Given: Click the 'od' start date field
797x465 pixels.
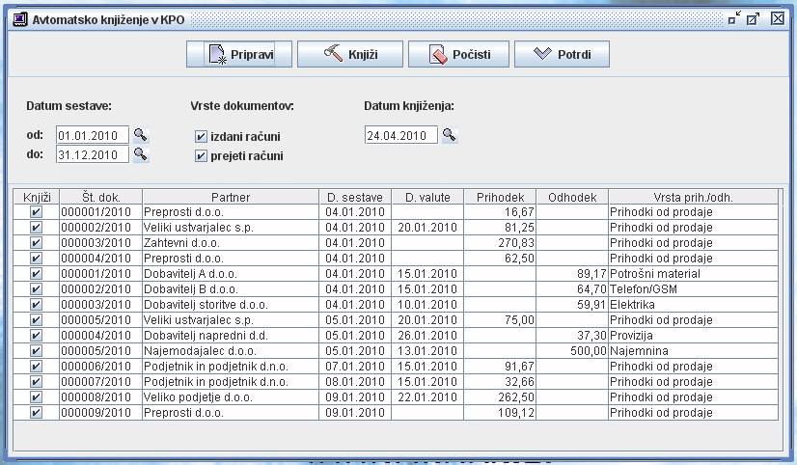Looking at the screenshot, I should pyautogui.click(x=92, y=135).
